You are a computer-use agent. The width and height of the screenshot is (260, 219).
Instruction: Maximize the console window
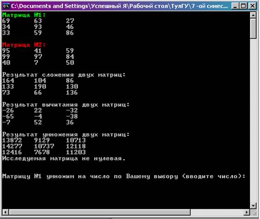point(243,6)
